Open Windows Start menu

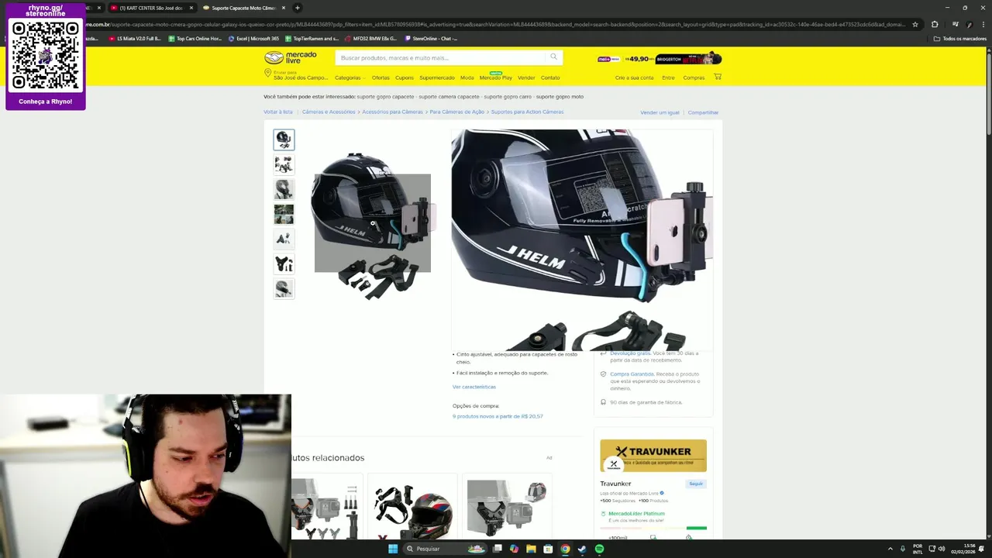point(393,549)
